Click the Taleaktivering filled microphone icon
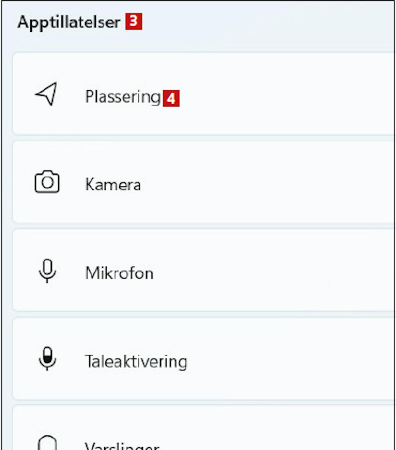 [47, 359]
